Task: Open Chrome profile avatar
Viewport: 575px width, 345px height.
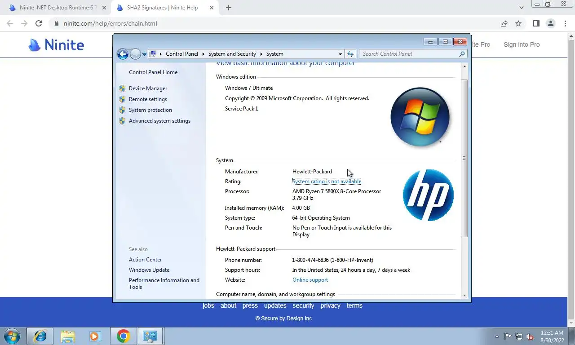Action: [551, 23]
